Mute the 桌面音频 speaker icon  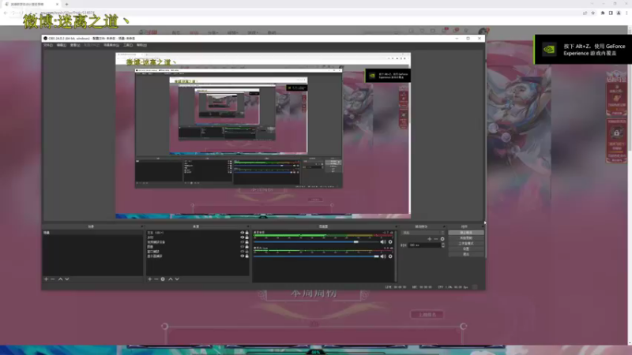pyautogui.click(x=383, y=242)
